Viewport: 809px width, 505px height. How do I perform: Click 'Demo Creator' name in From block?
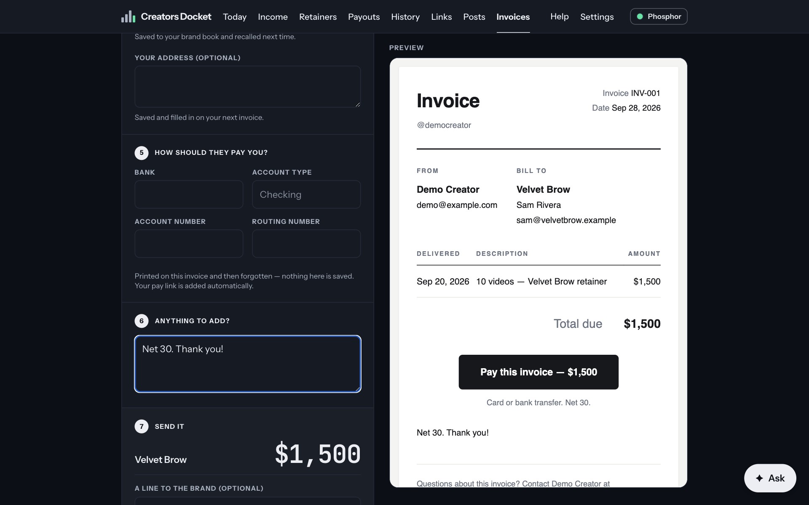click(448, 189)
